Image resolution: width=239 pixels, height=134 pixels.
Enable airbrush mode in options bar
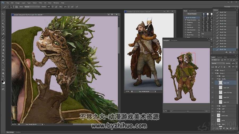72,7
